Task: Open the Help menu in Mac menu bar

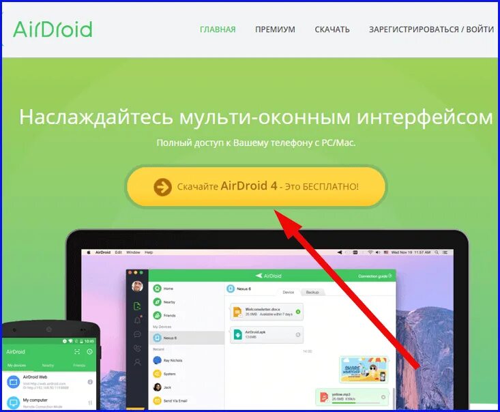Action: [x=149, y=252]
